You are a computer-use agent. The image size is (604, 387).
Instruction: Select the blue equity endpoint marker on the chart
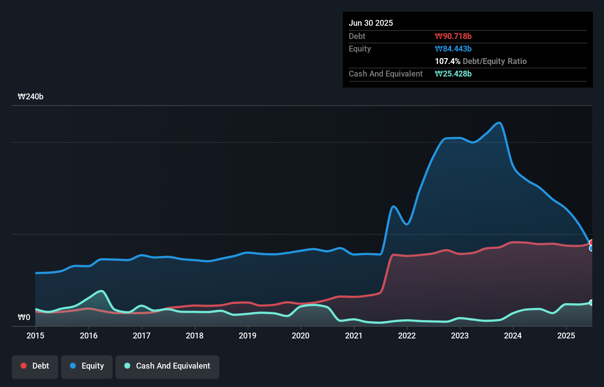point(592,249)
